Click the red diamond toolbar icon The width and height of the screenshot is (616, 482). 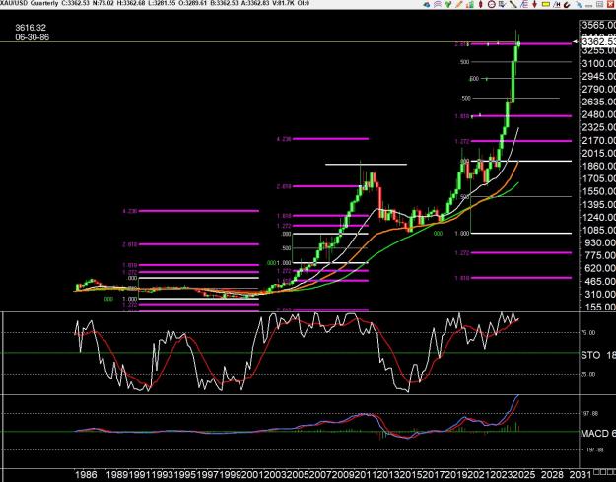pyautogui.click(x=480, y=4)
